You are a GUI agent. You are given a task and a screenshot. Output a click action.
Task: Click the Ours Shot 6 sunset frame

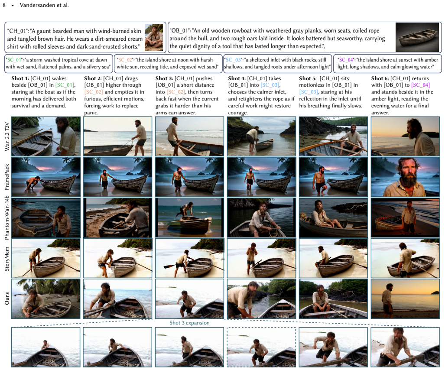click(405, 299)
